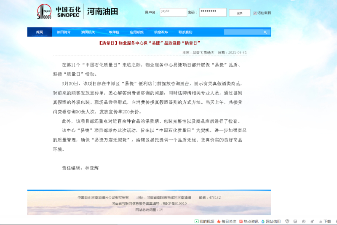
Task: Click the 密码 password input field
Action: point(213,13)
